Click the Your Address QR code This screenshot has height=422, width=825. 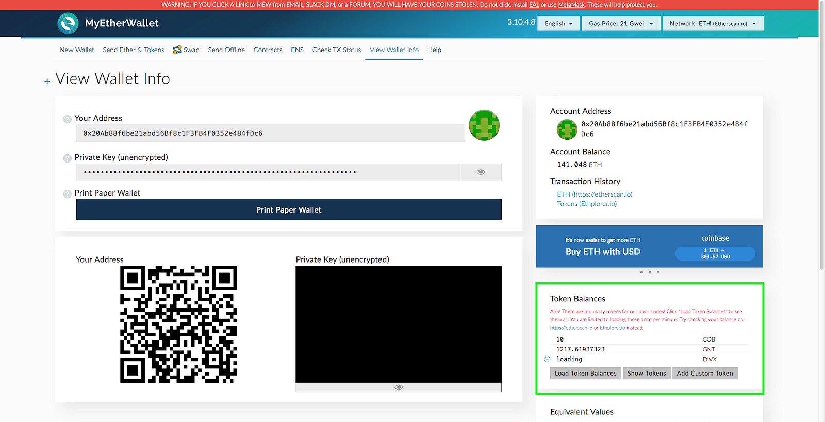pyautogui.click(x=178, y=324)
